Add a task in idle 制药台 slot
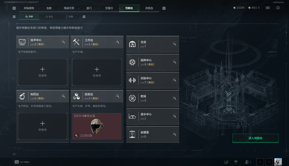This screenshot has height=166, width=289. (43, 126)
